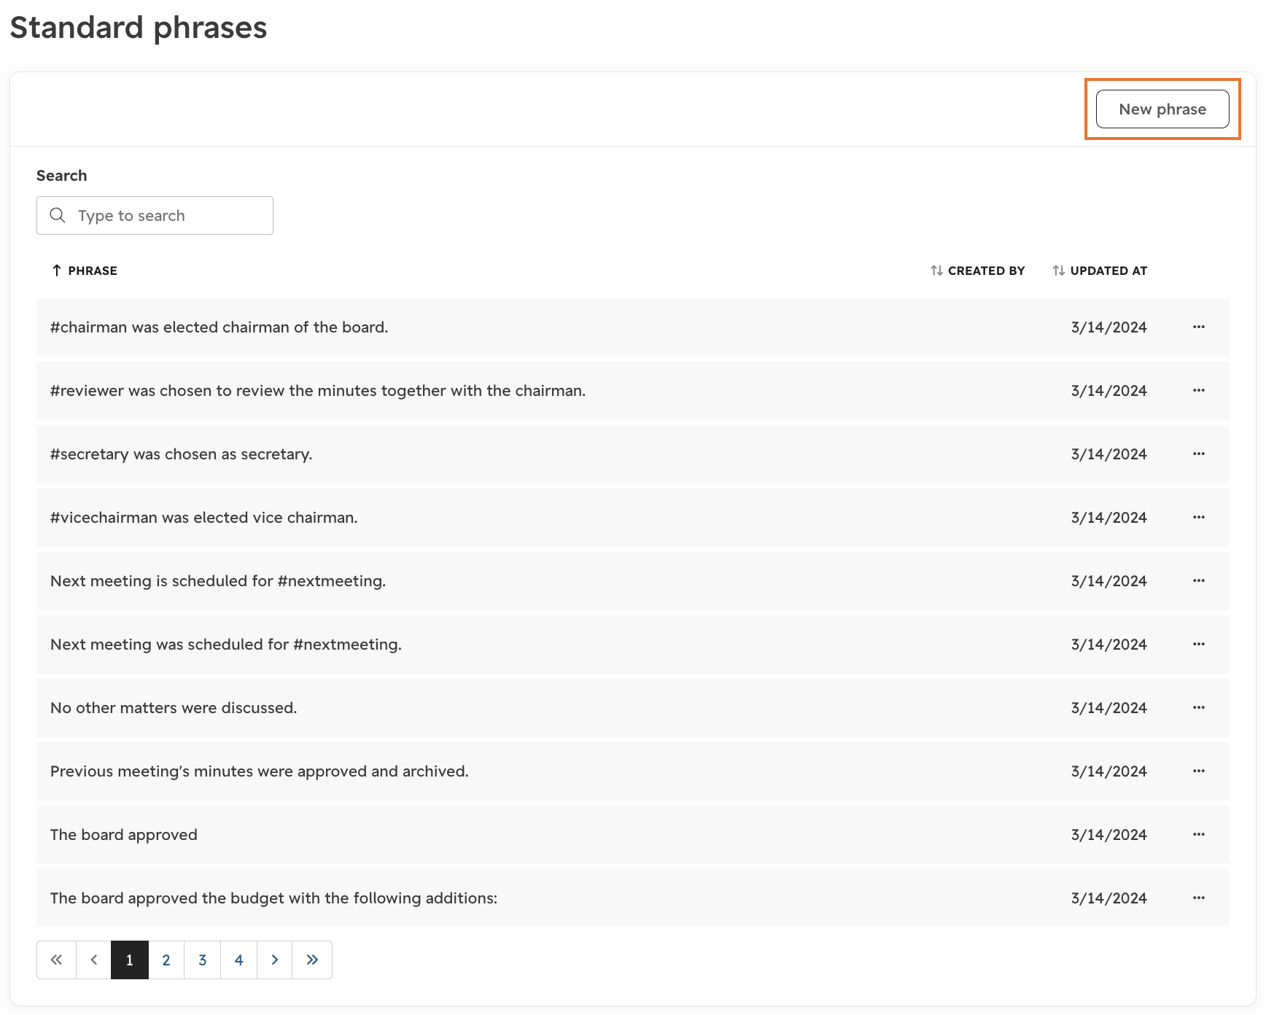Viewport: 1266px width, 1015px height.
Task: Open more options for '#vicechairman was elected' phrase
Action: pos(1198,518)
